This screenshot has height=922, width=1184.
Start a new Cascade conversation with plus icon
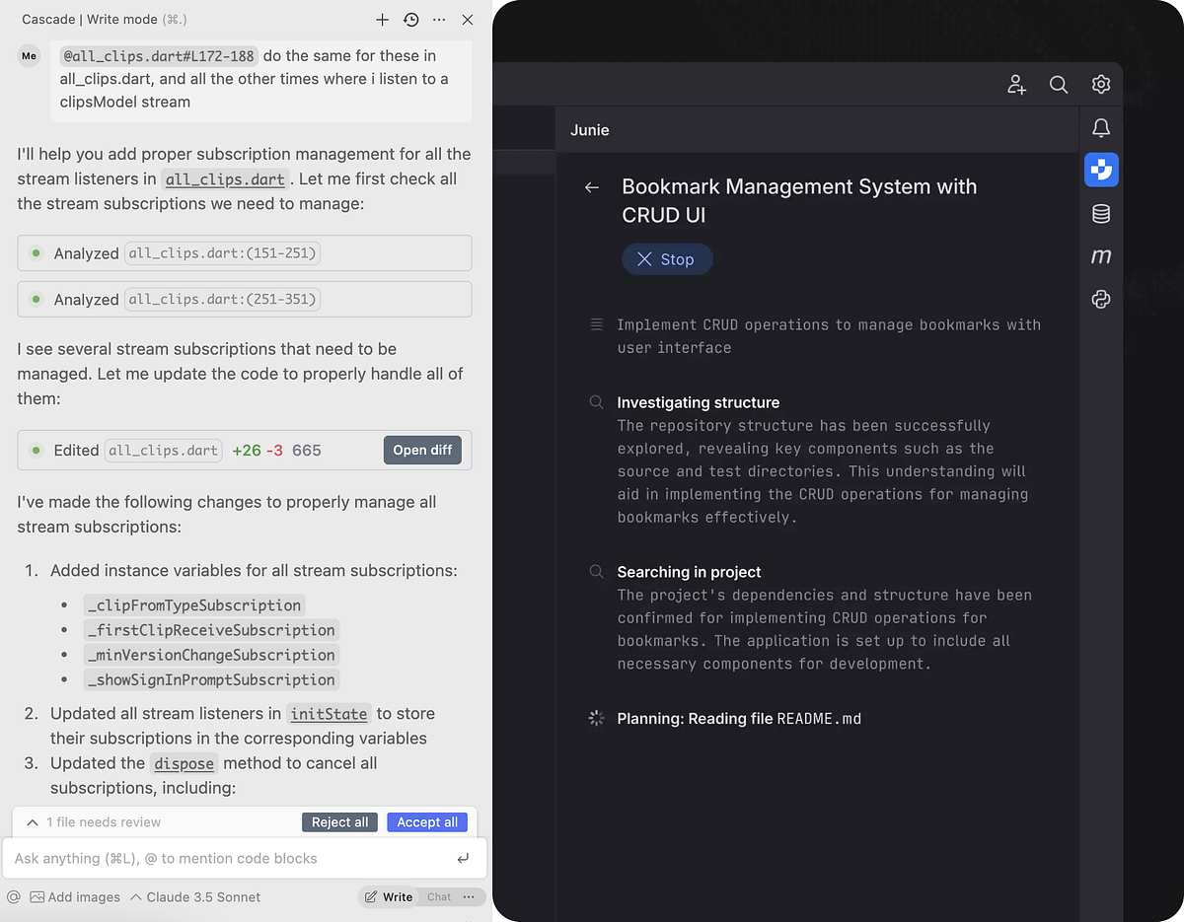pyautogui.click(x=382, y=19)
